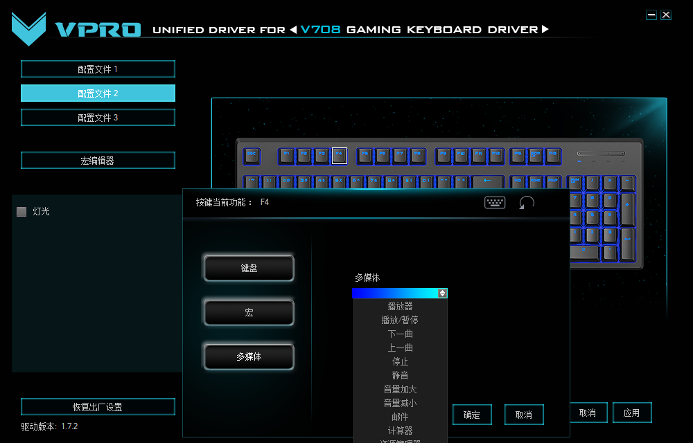Screen dimensions: 693x443
Task: Select the numpad slash key
Action: click(593, 182)
